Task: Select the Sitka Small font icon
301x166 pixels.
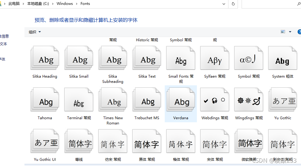Action: tap(79, 58)
